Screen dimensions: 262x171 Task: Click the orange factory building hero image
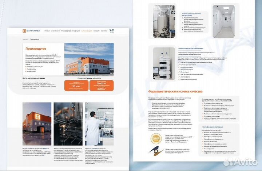point(89,60)
